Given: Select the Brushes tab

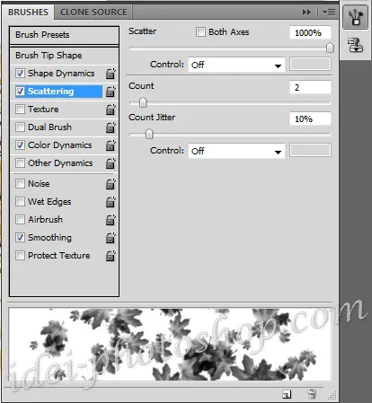Looking at the screenshot, I should click(x=28, y=13).
